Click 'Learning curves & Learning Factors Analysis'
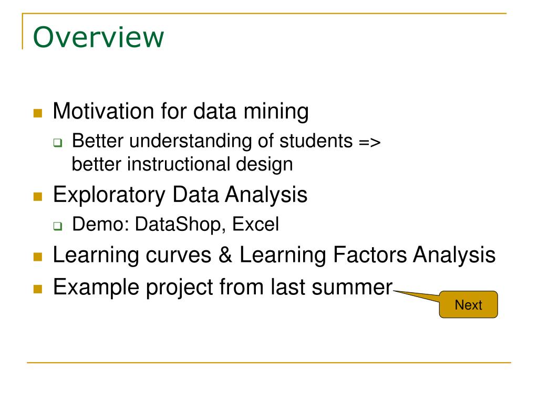Image resolution: width=538 pixels, height=403 pixels. coord(274,255)
